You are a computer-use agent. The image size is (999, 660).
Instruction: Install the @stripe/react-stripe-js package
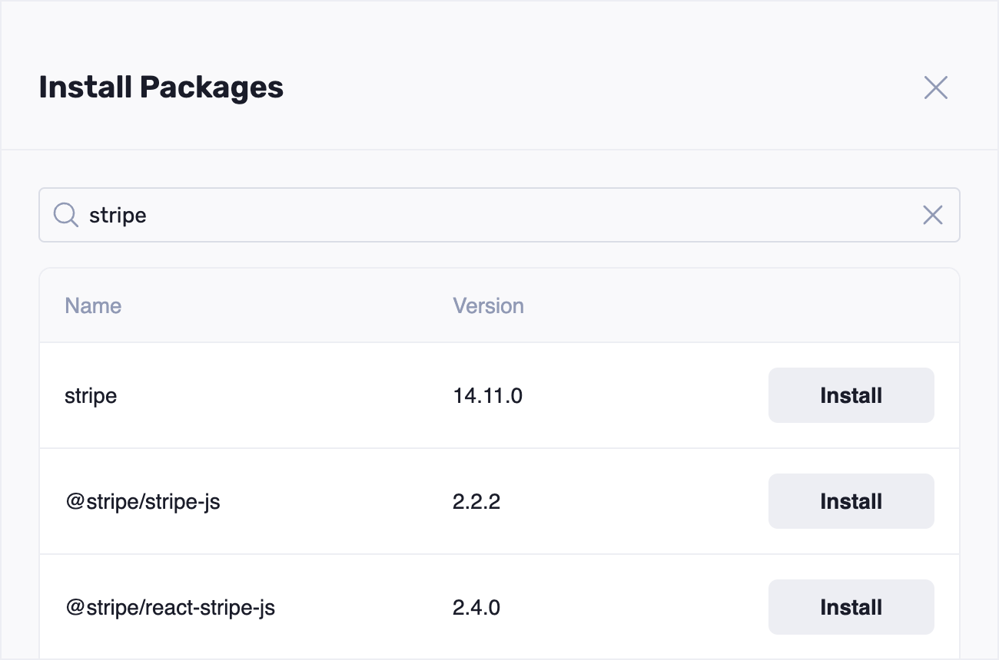point(851,607)
